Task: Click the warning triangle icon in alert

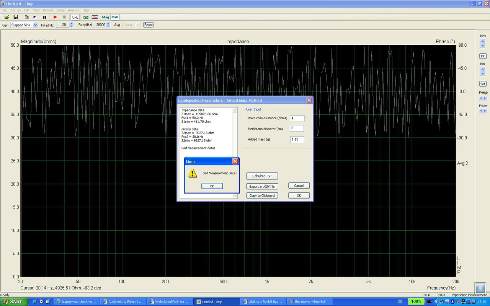Action: pos(193,174)
